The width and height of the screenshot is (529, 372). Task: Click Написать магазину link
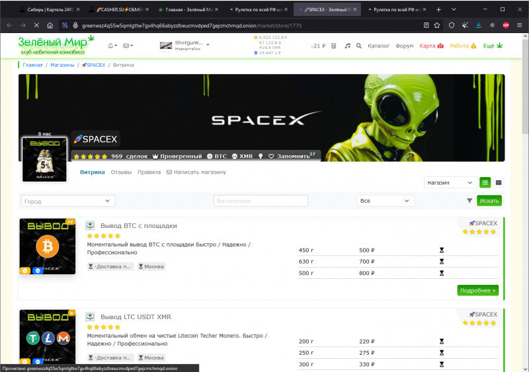tap(196, 172)
